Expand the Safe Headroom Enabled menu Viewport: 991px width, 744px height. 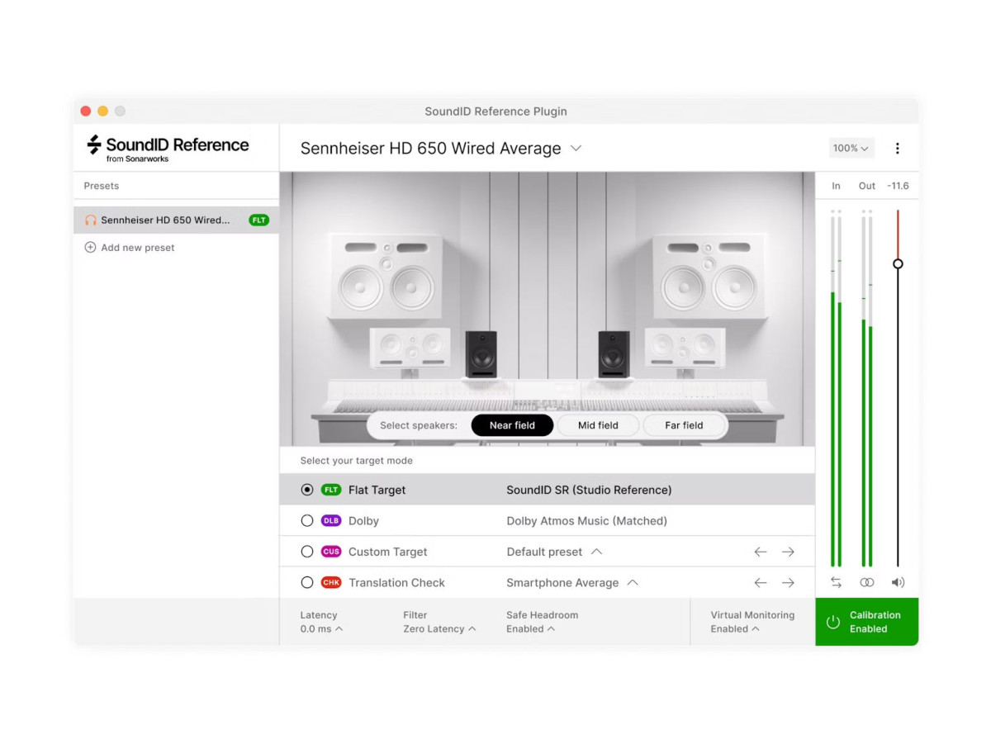(542, 622)
